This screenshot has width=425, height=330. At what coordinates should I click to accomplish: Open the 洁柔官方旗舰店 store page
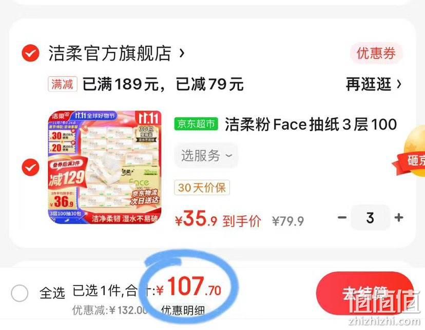[x=110, y=53]
